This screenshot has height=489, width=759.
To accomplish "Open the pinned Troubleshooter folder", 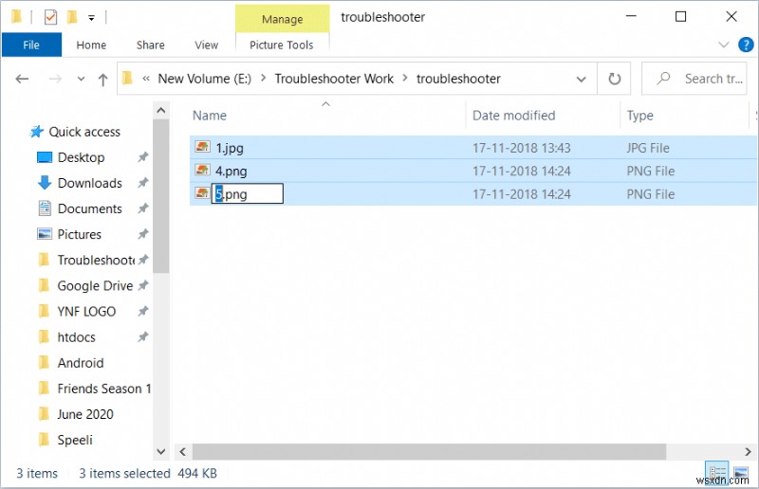I will click(96, 260).
